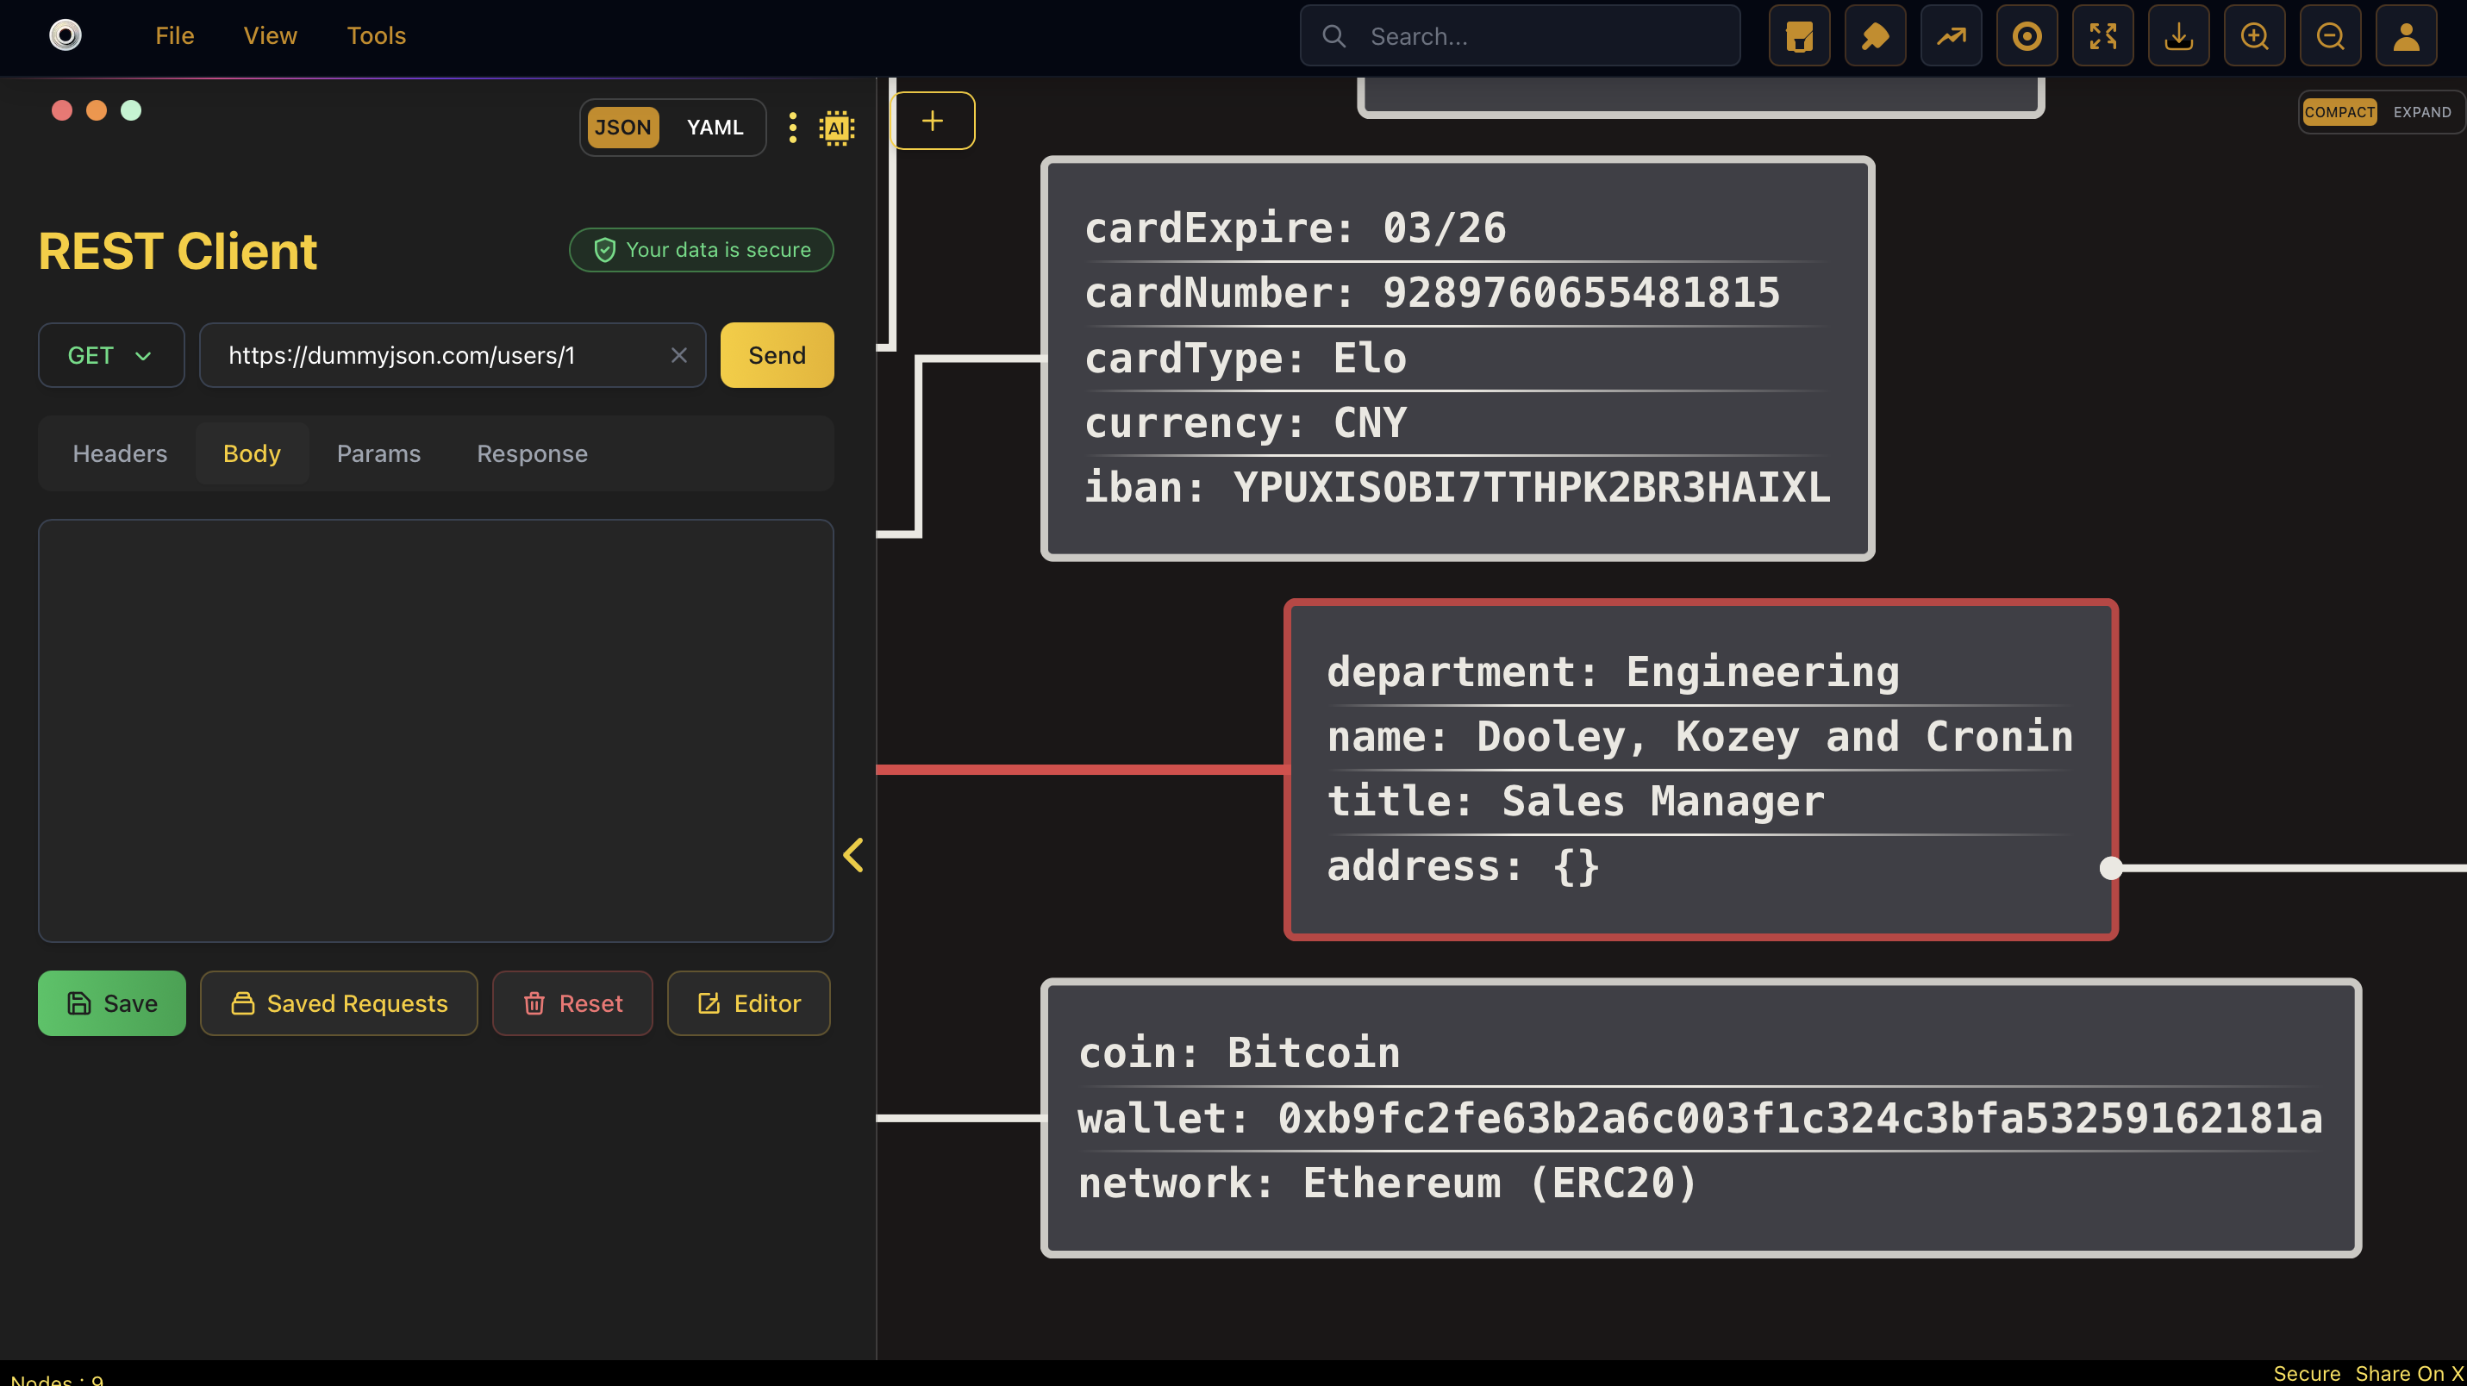Select the iban: YPUXISOBI7TTHPK2BR3HAIXL row
The image size is (2467, 1386).
[1458, 488]
